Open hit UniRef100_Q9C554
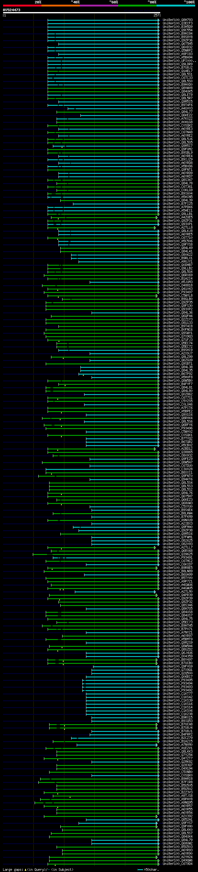This screenshot has width=198, height=872. tap(178, 30)
